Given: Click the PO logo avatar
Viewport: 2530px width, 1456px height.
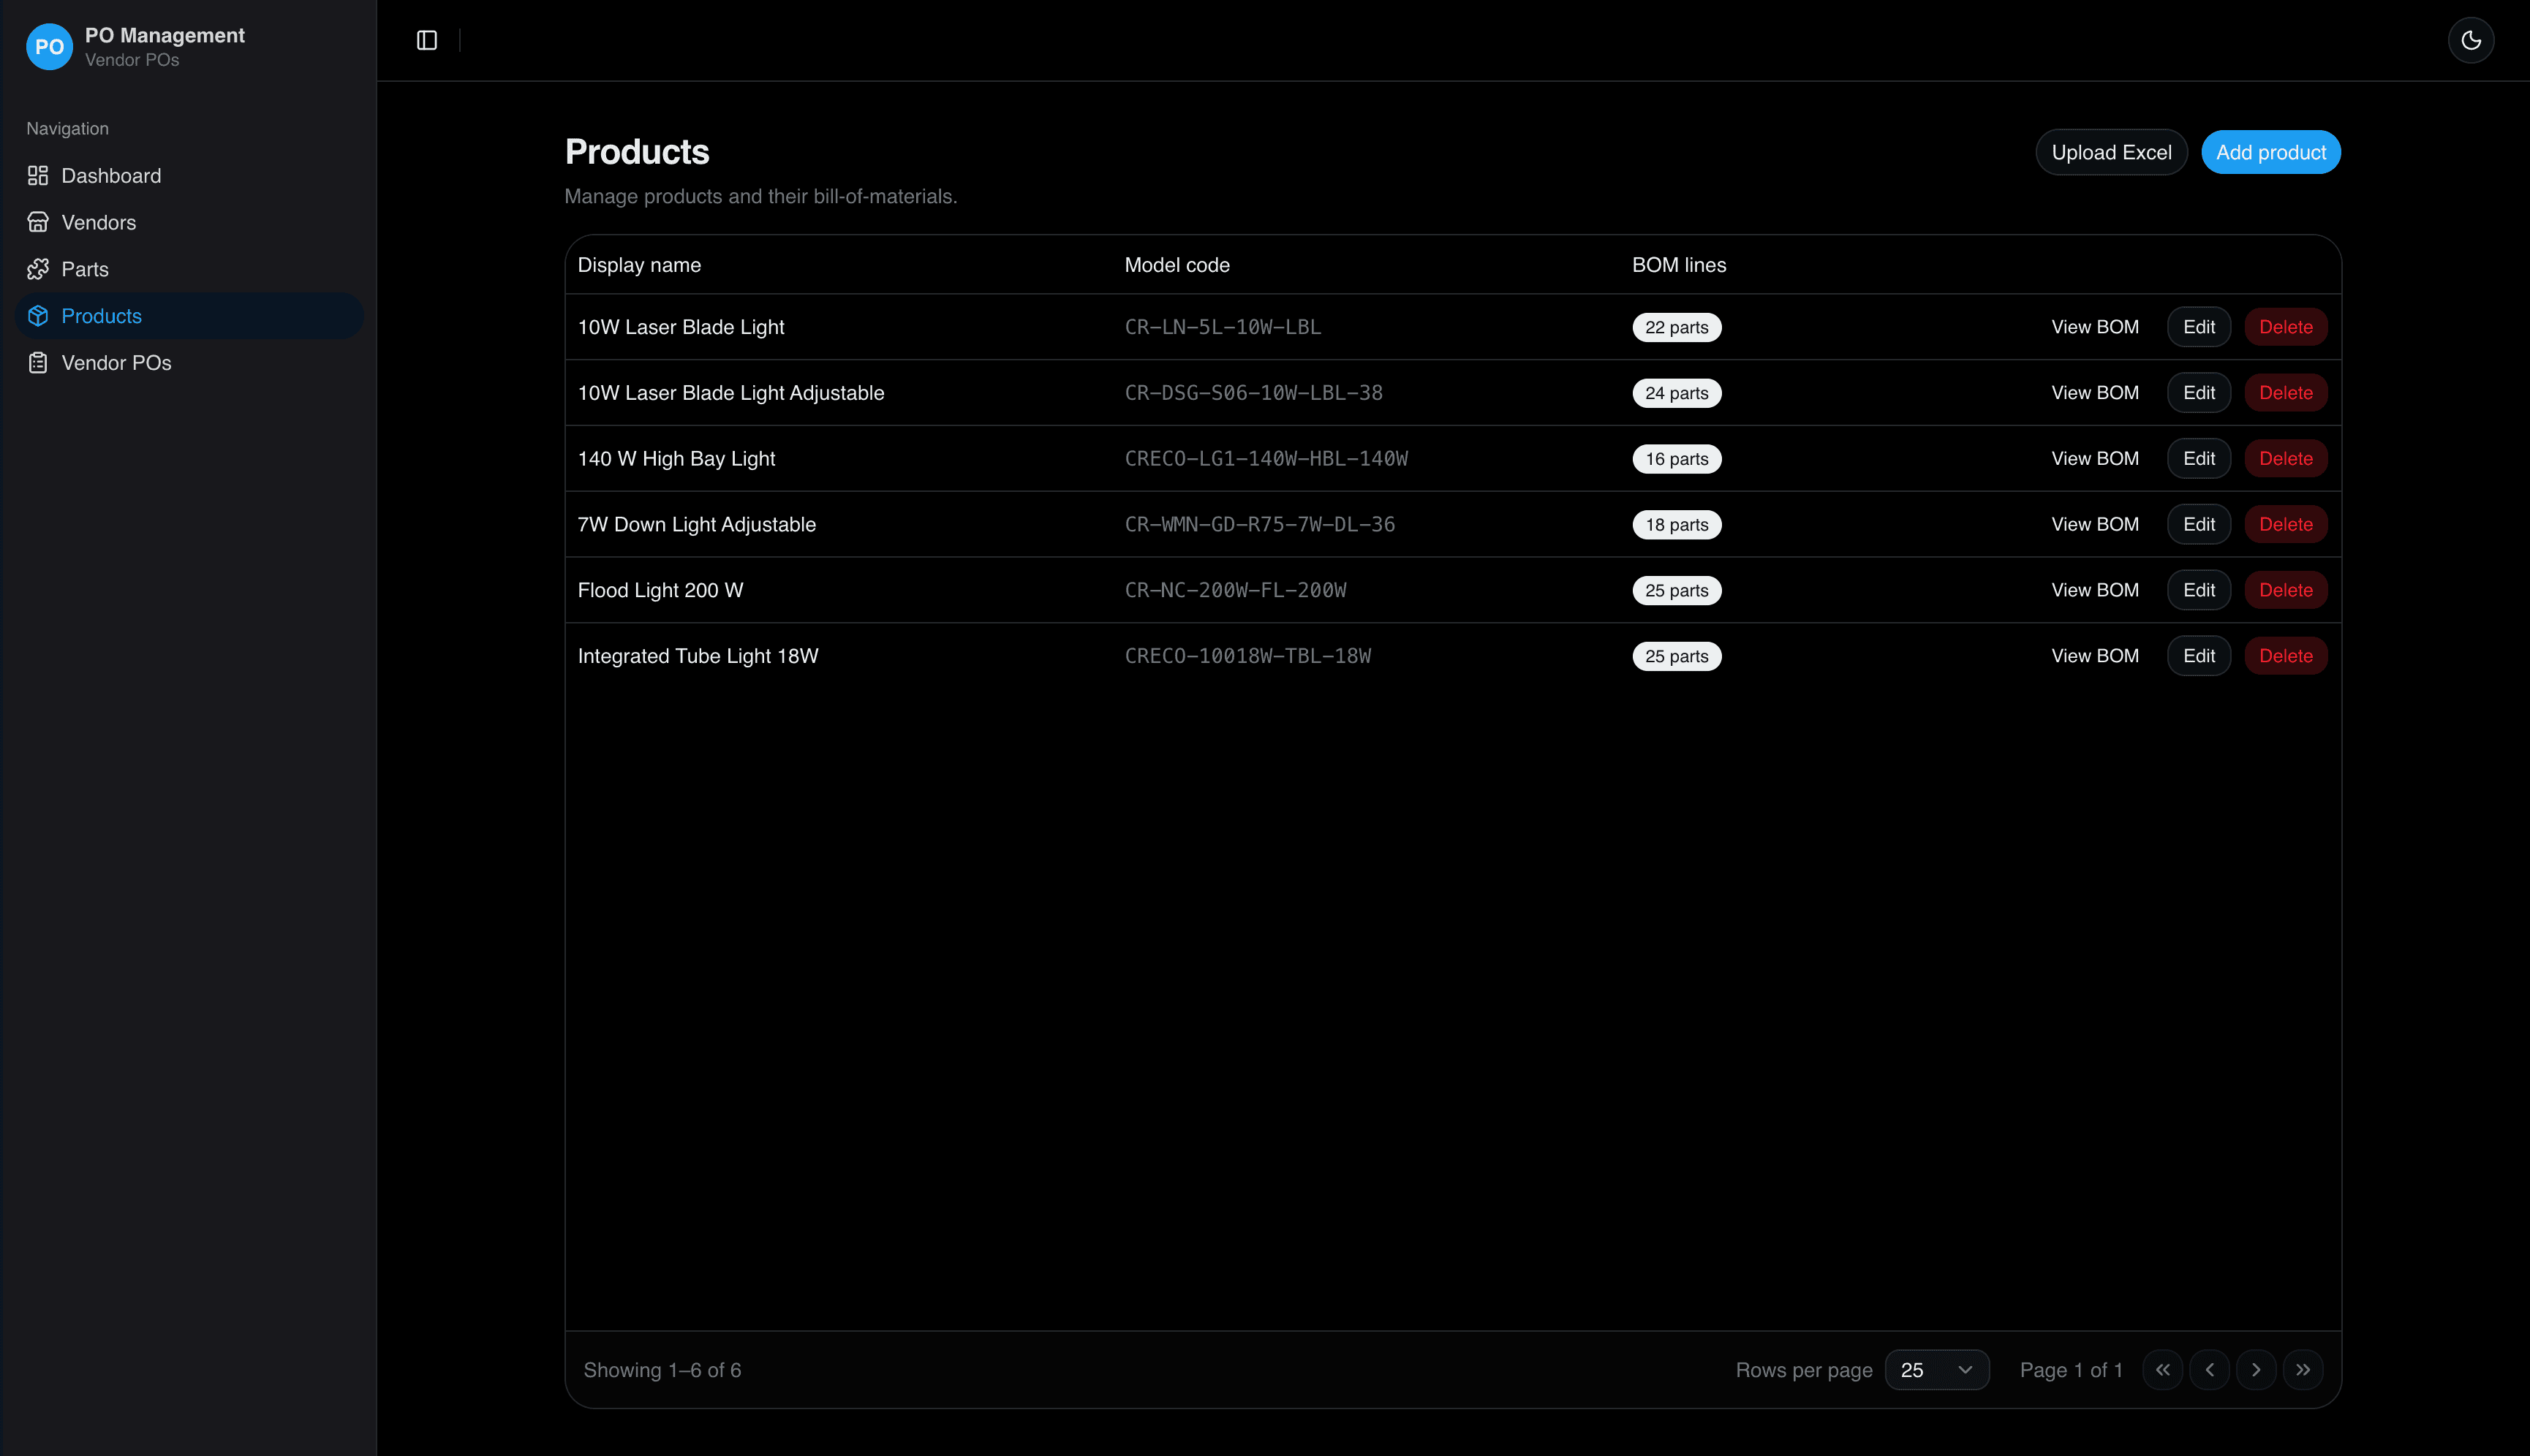Looking at the screenshot, I should coord(49,46).
